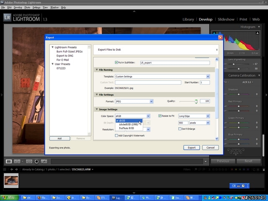This screenshot has width=268, height=201.
Task: Collapse the top panel arrow
Action: click(x=134, y=11)
